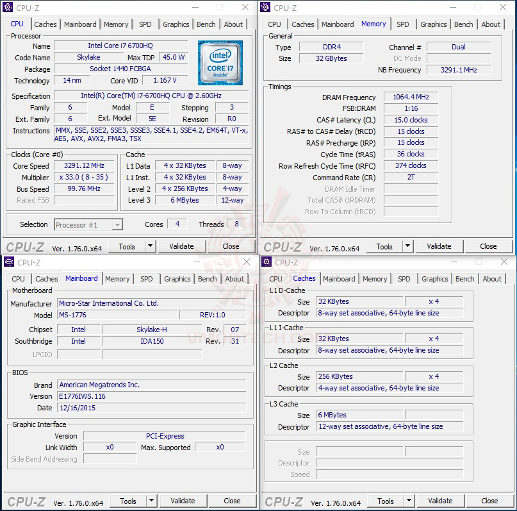This screenshot has height=511, width=517.
Task: Click manufacturer 'Micro-Star International Co. Ltd.'
Action: [152, 303]
